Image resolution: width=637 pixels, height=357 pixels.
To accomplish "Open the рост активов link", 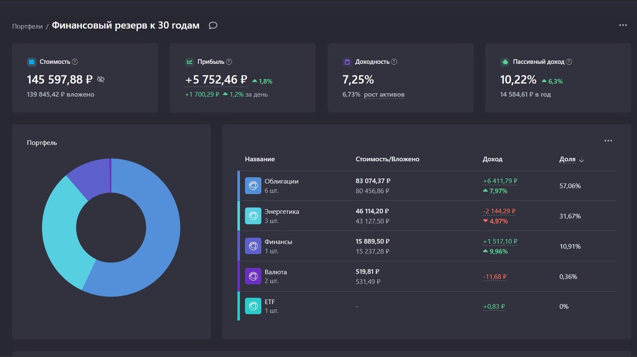I will click(384, 94).
